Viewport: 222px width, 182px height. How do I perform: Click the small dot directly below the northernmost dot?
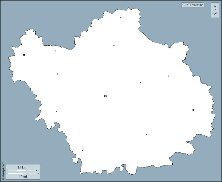click(x=114, y=46)
